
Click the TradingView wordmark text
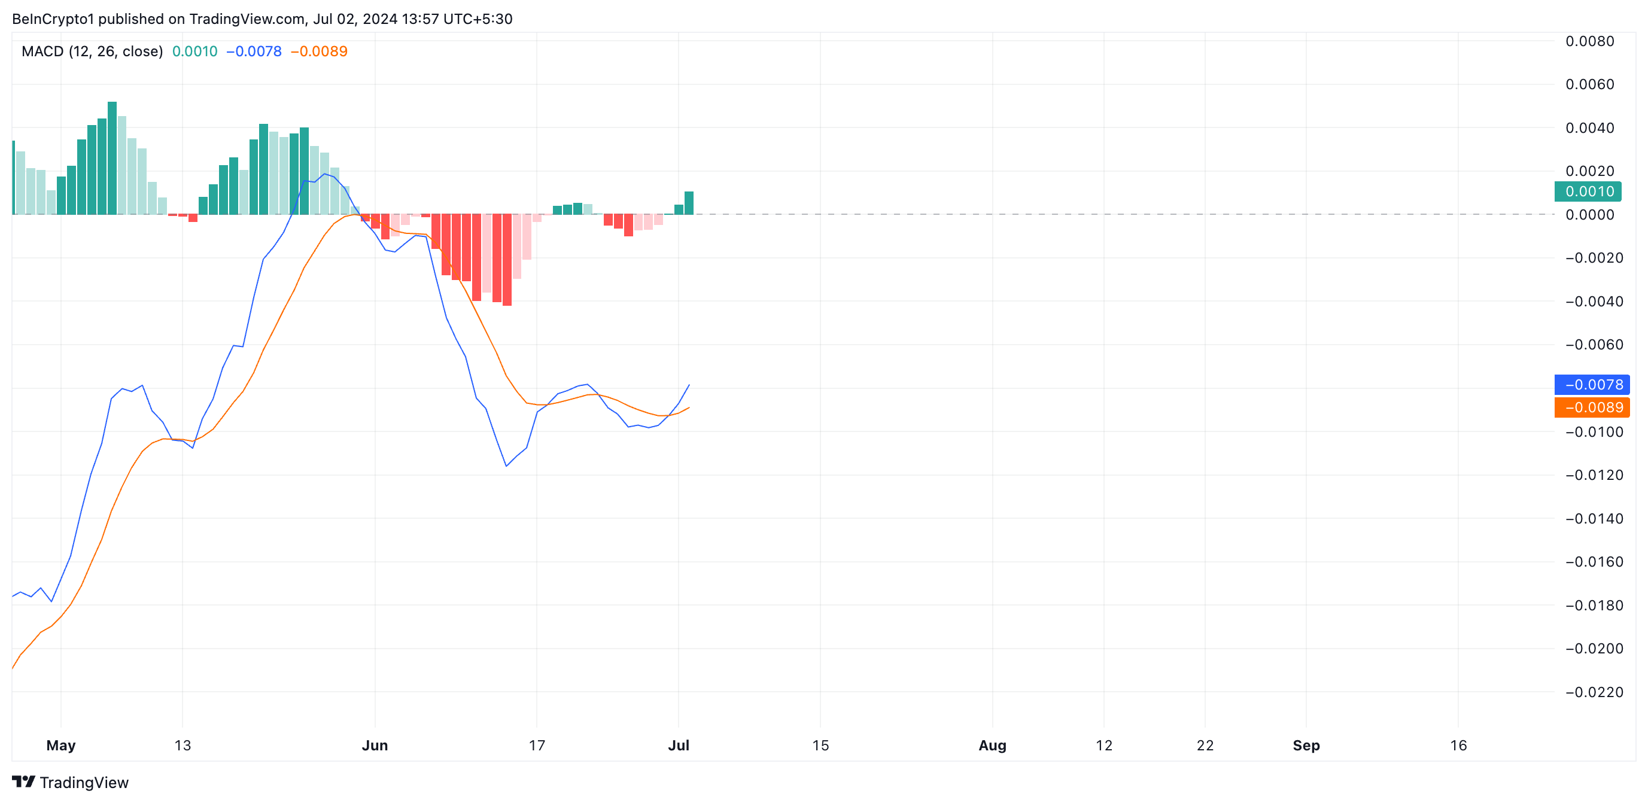click(x=84, y=783)
